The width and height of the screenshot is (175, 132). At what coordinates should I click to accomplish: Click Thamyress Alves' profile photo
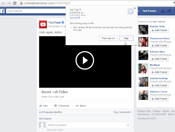point(143,42)
